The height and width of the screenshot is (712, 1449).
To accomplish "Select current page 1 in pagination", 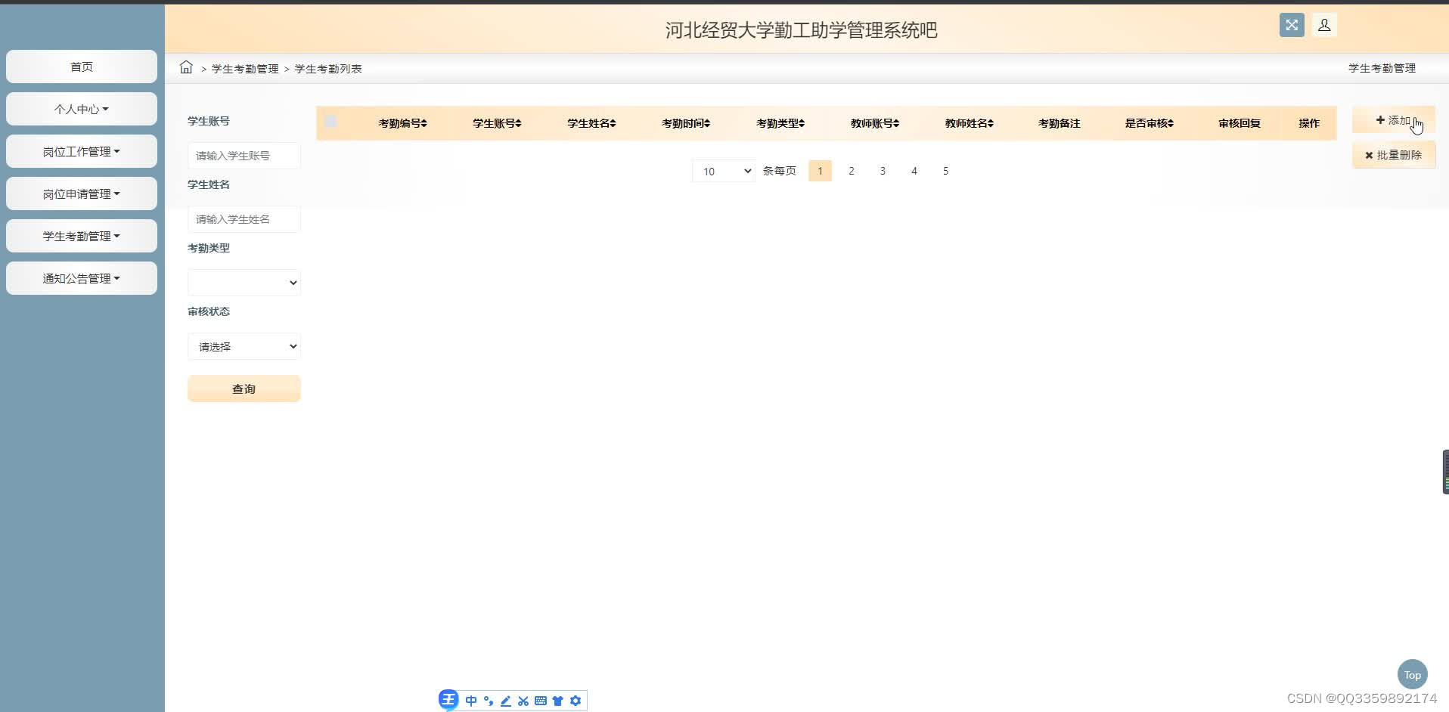I will 820,171.
